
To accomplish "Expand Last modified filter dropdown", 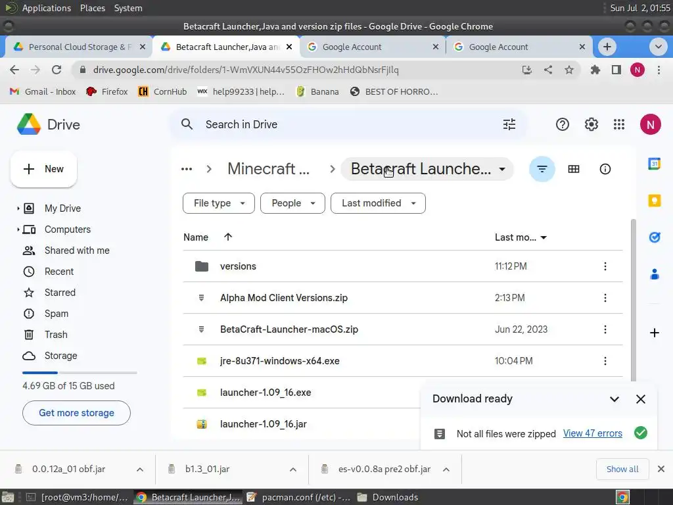I will pos(378,203).
